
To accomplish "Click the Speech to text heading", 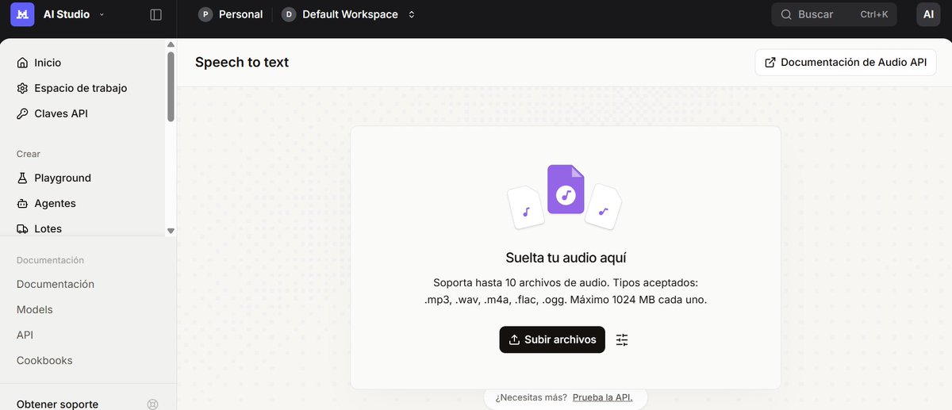I will pos(242,62).
